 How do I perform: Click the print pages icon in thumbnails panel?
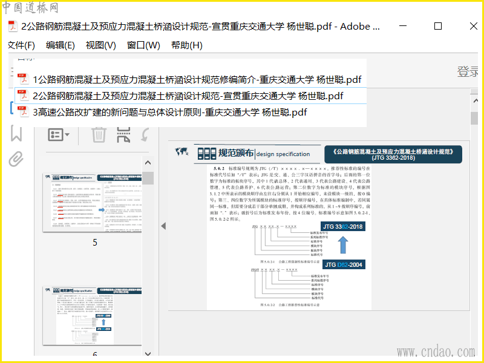tap(123, 135)
